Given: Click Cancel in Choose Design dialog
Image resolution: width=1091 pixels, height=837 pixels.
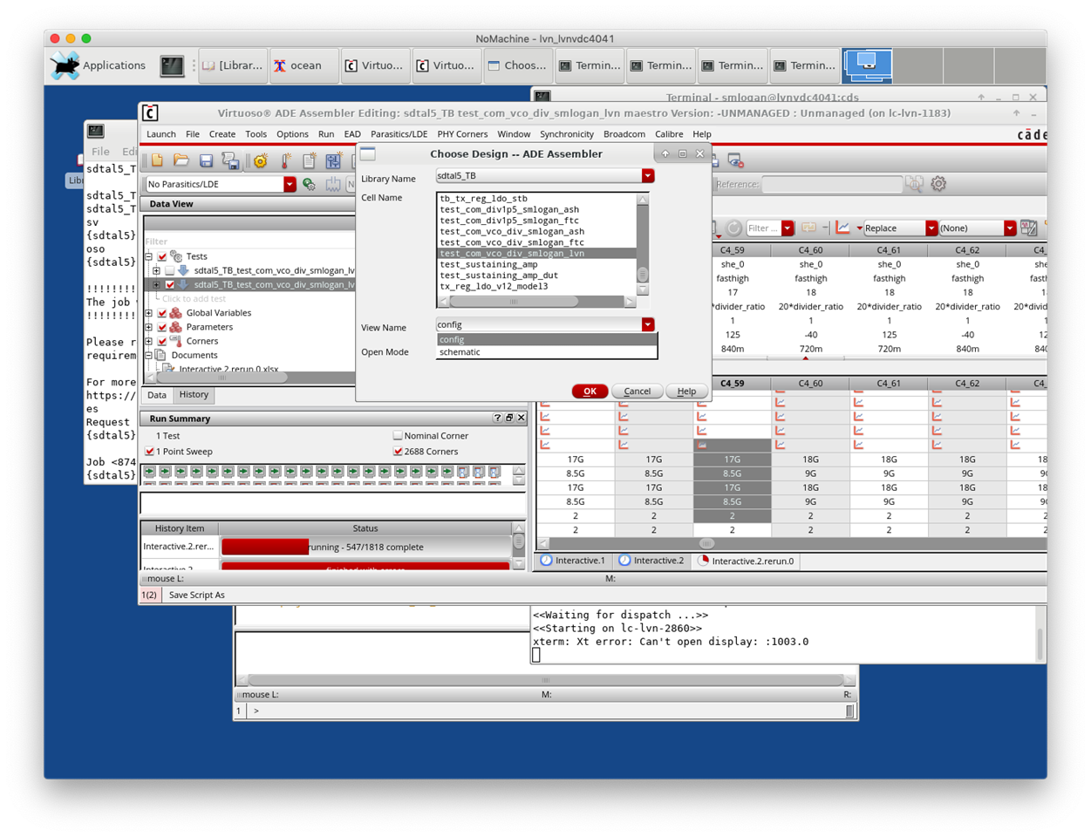Looking at the screenshot, I should pyautogui.click(x=637, y=391).
